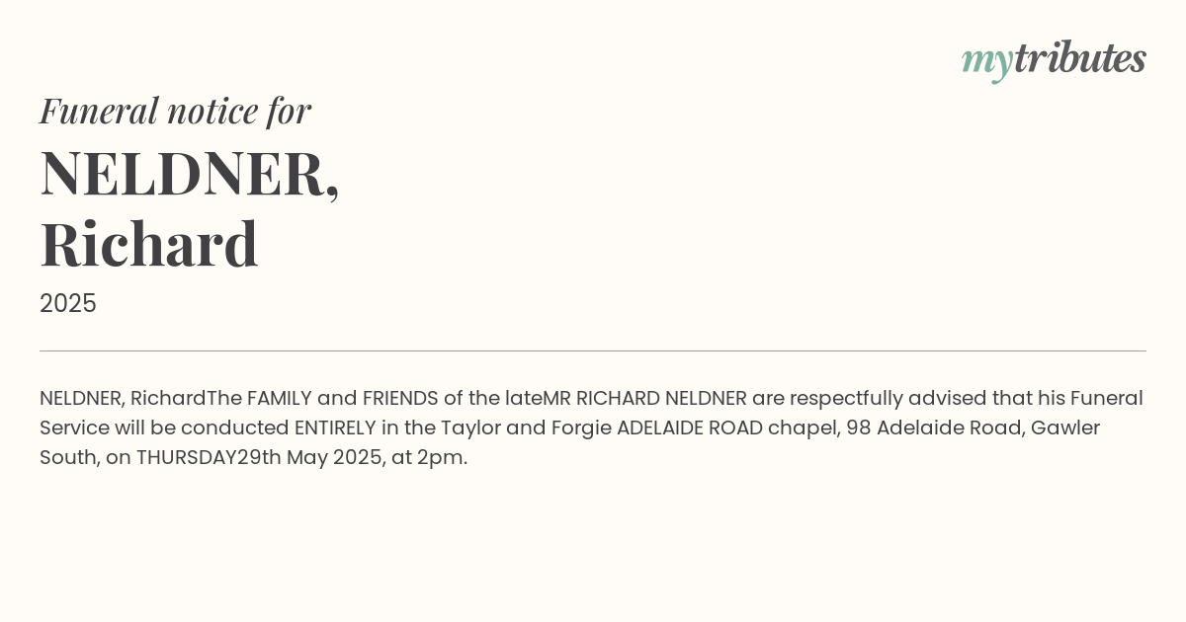Select "MR RICHARD NELDNER" in the notice text
This screenshot has height=622, width=1186.
point(645,398)
